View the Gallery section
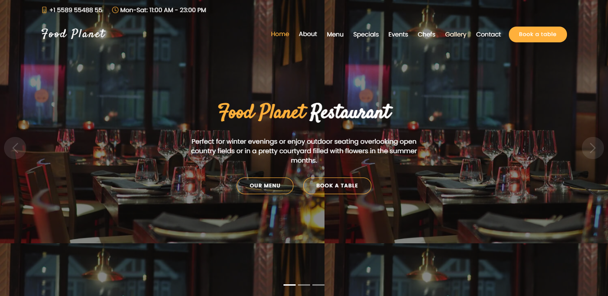Screen dimensions: 608x296 coord(456,34)
